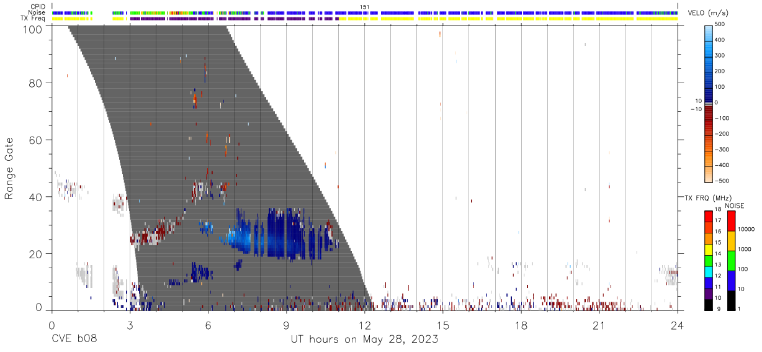Click the 20 tick label on Range Gate axis
762x352 pixels.
tap(37, 255)
